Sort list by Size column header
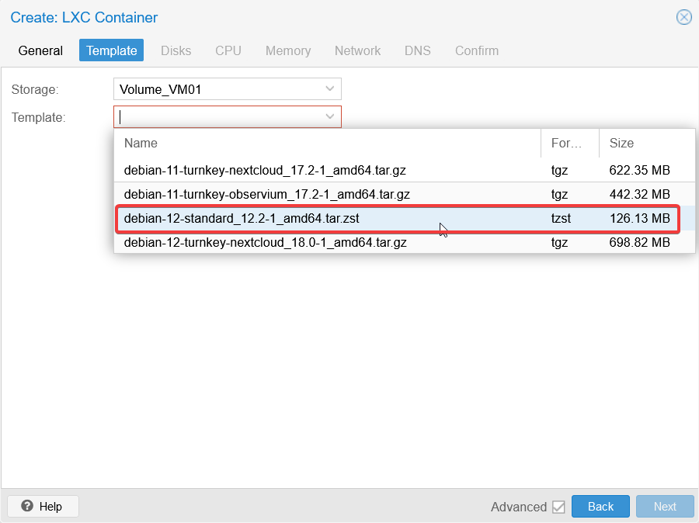This screenshot has height=523, width=699. (x=647, y=143)
